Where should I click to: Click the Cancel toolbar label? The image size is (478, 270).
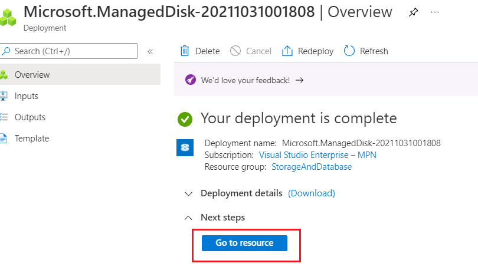click(x=258, y=51)
